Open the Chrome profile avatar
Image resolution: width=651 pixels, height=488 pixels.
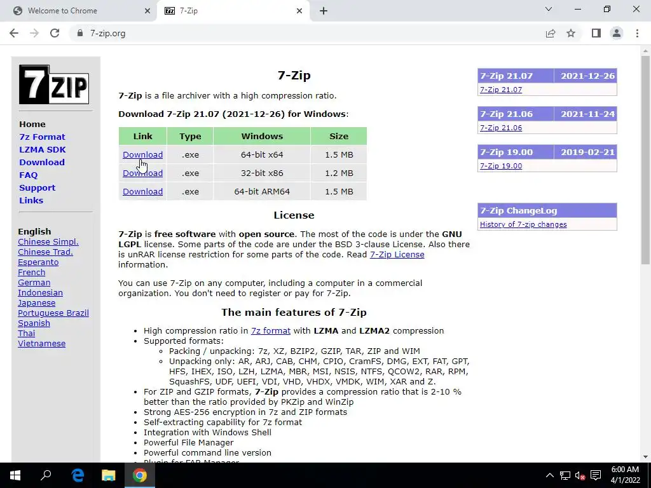pyautogui.click(x=617, y=33)
